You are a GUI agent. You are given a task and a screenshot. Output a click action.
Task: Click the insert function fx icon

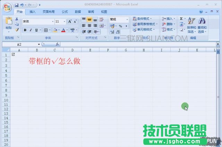pos(57,44)
